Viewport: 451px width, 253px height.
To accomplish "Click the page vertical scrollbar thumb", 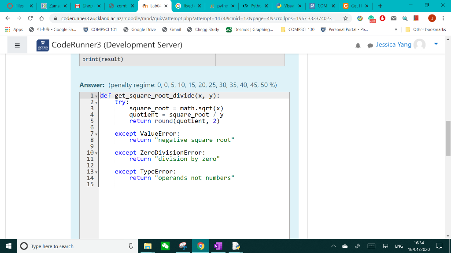I will (x=448, y=138).
